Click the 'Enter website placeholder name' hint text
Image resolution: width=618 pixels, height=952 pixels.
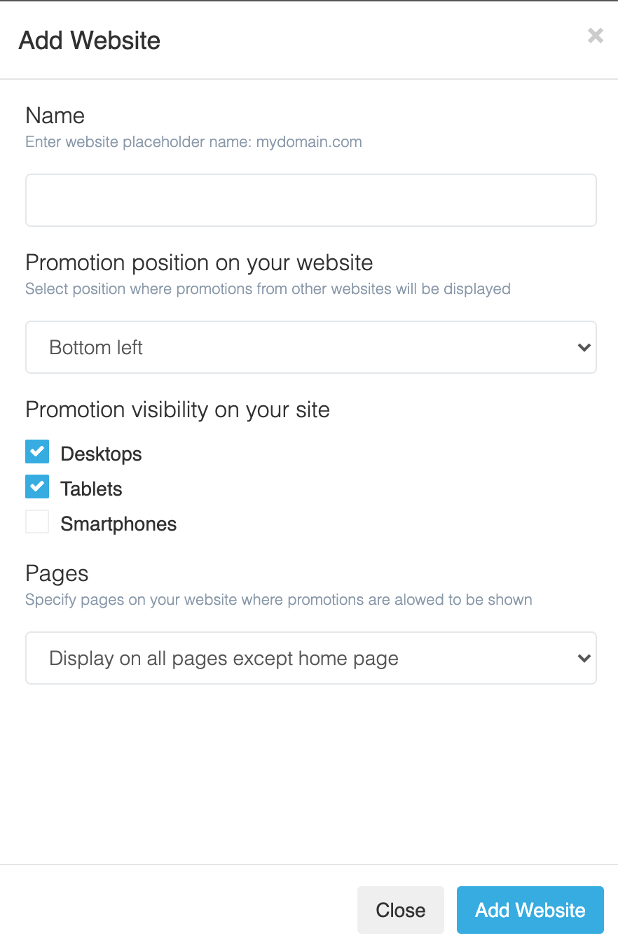tap(193, 142)
